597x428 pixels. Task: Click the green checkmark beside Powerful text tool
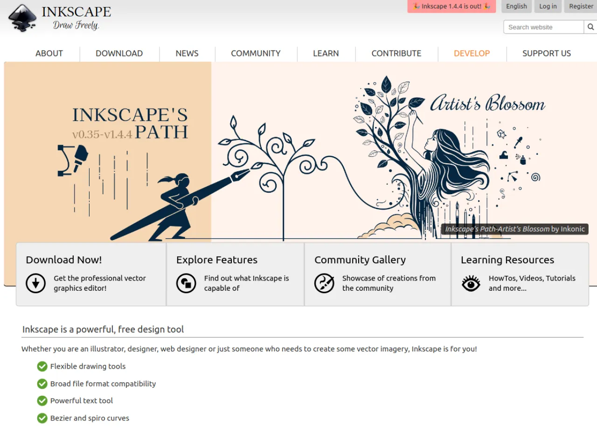[42, 400]
